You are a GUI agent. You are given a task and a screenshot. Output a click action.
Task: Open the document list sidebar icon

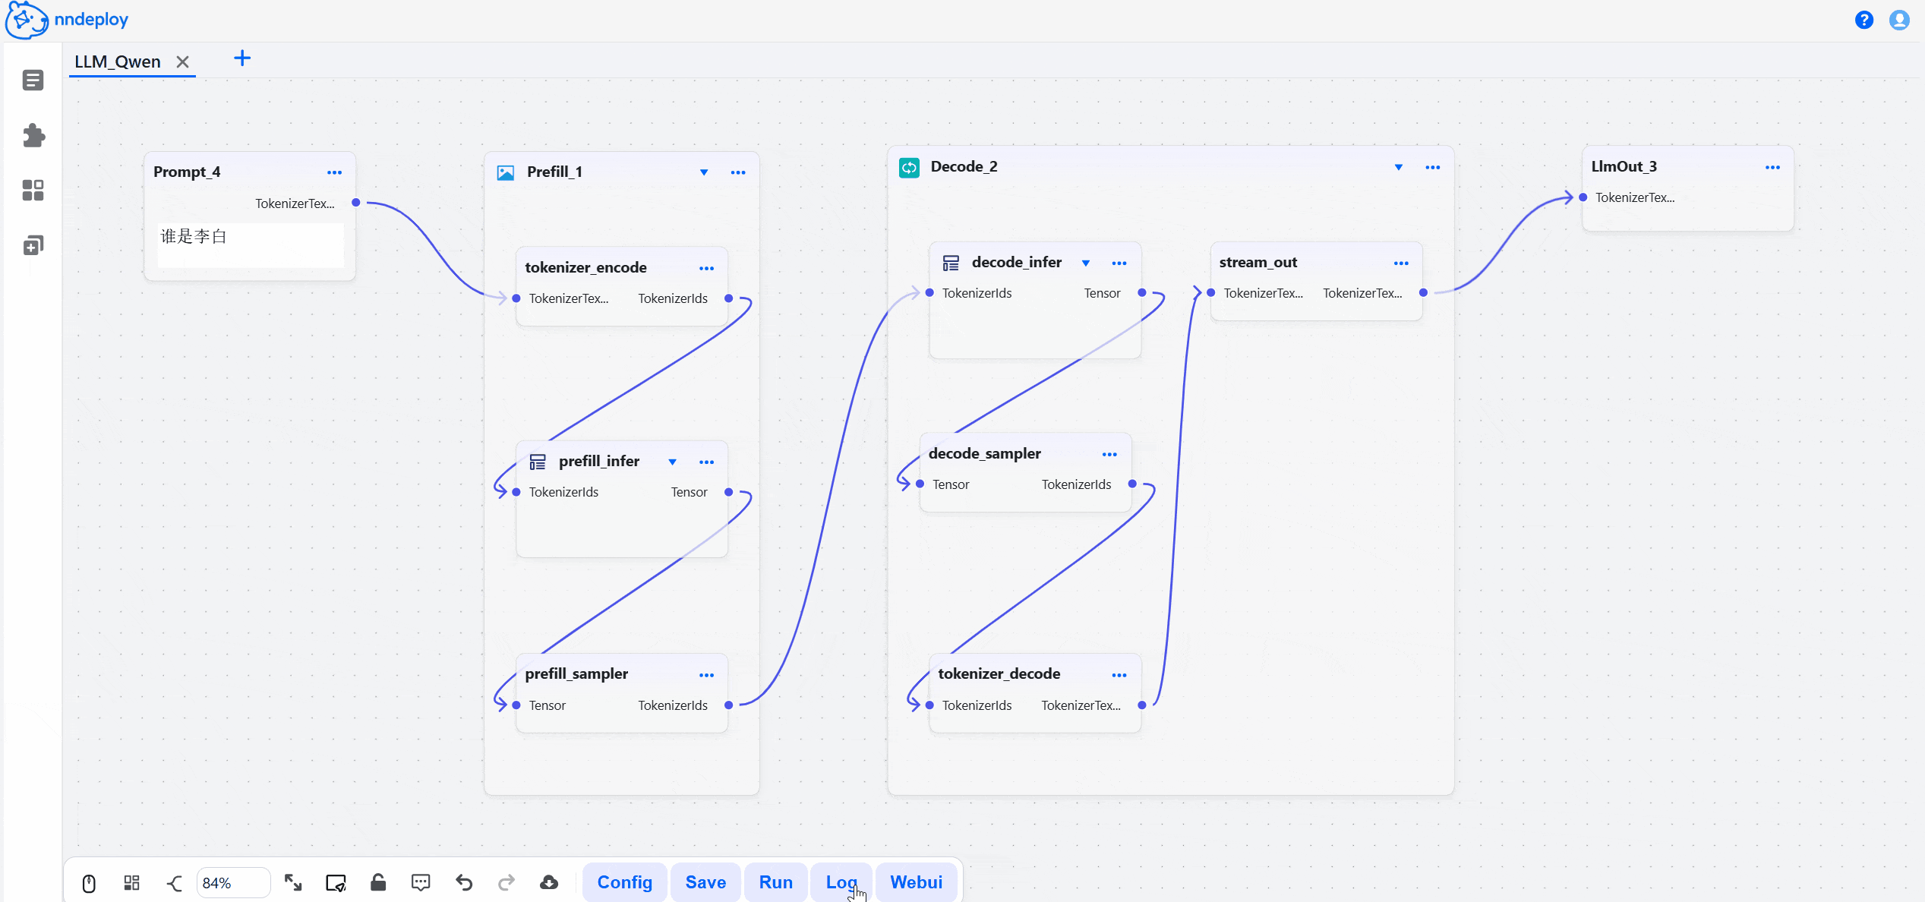(x=33, y=80)
